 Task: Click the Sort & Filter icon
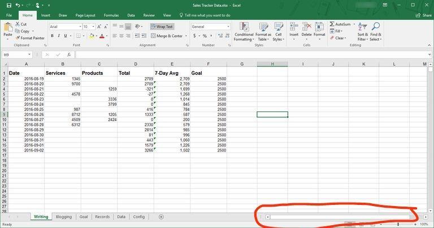(x=362, y=27)
